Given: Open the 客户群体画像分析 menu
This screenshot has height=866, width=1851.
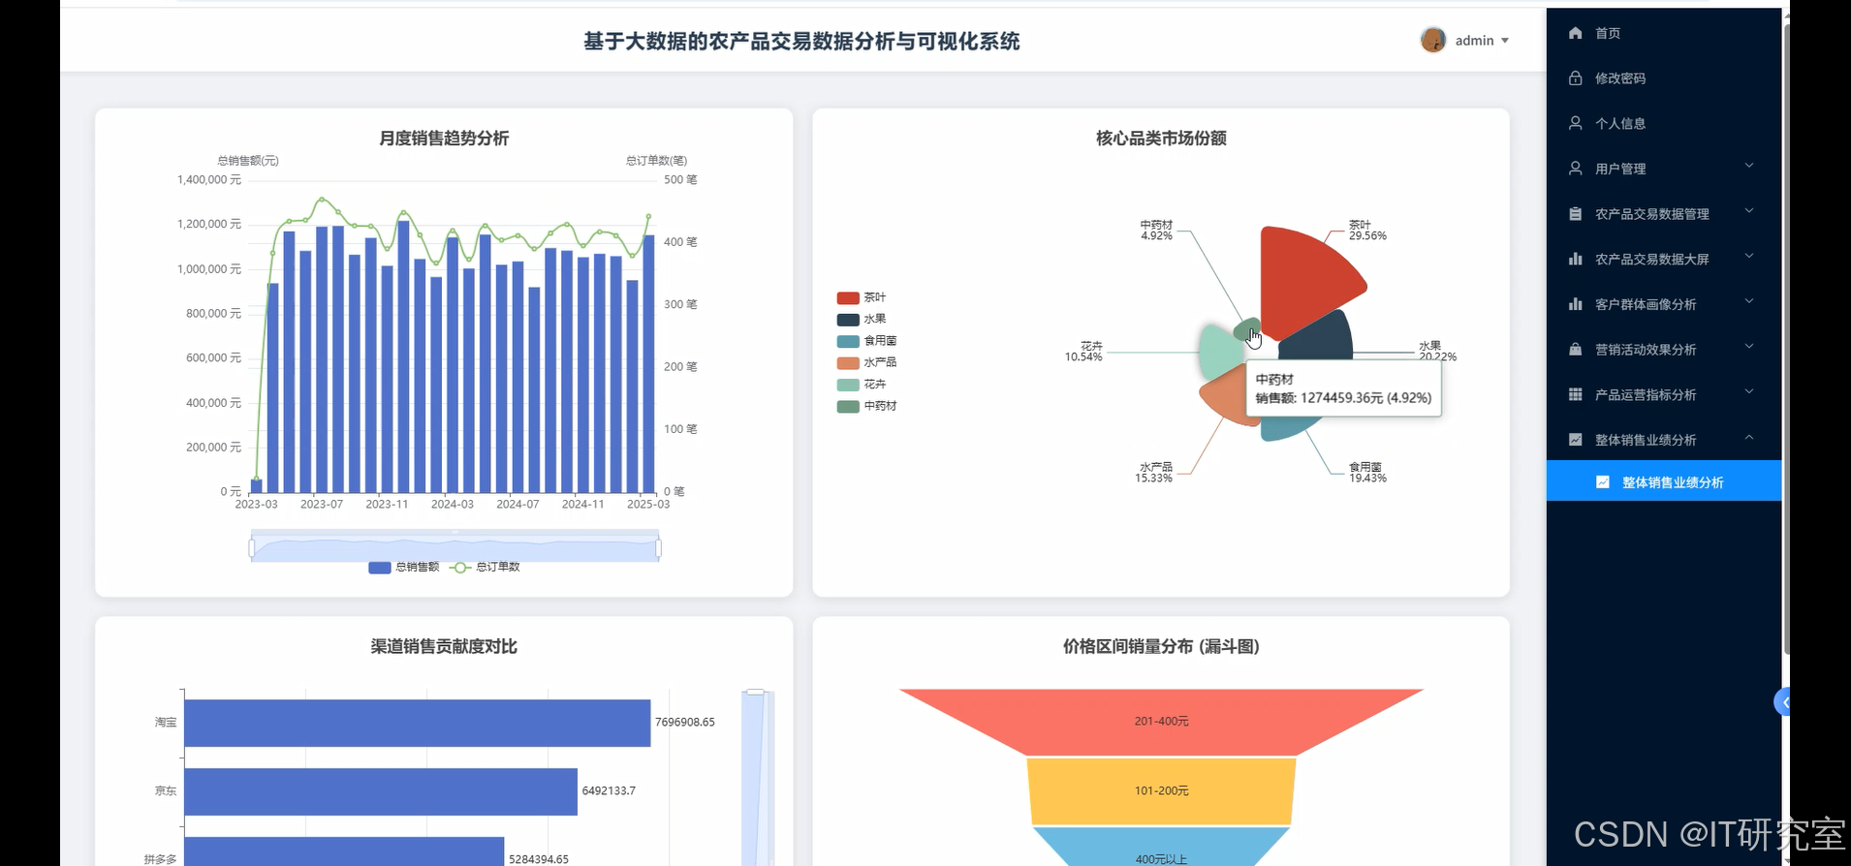Looking at the screenshot, I should (1664, 304).
